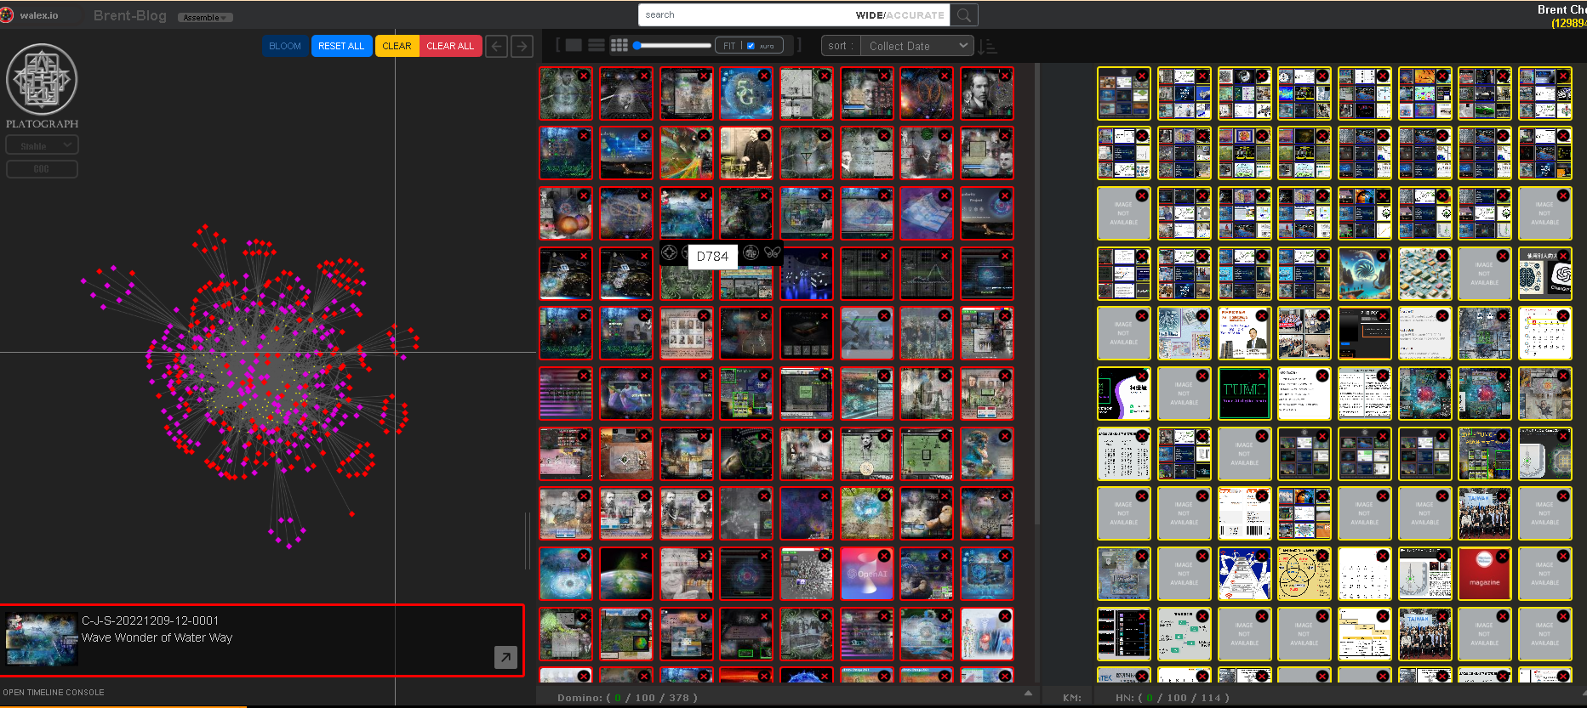Remove the 5G thumbnail with its X
The height and width of the screenshot is (708, 1587).
tap(764, 76)
